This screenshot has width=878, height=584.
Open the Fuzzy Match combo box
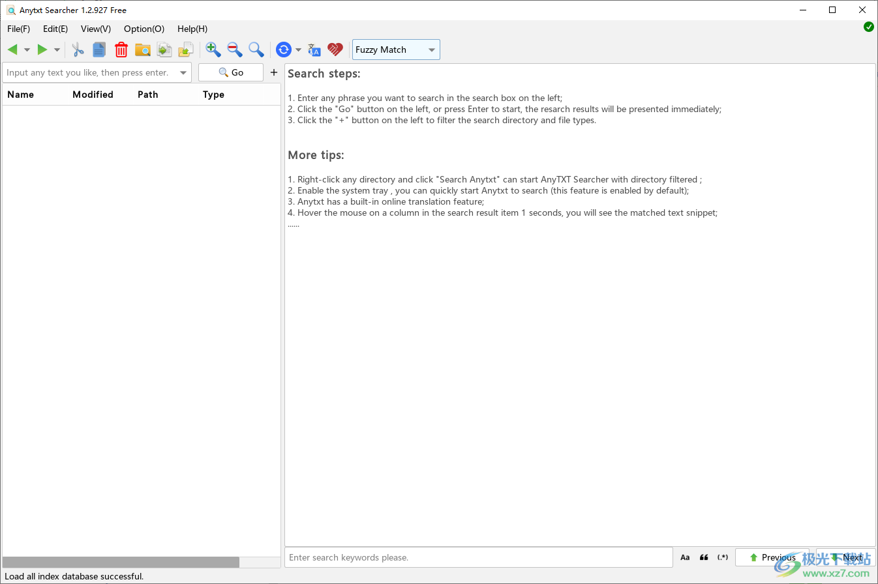coord(396,50)
